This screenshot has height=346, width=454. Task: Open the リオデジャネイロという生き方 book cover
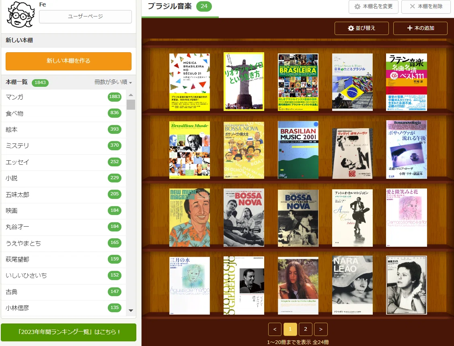[244, 82]
